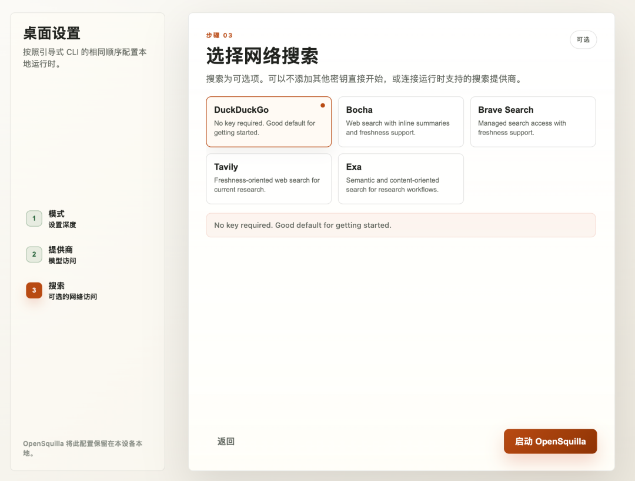Click the orange step number 3 badge
This screenshot has height=481, width=635.
point(34,290)
